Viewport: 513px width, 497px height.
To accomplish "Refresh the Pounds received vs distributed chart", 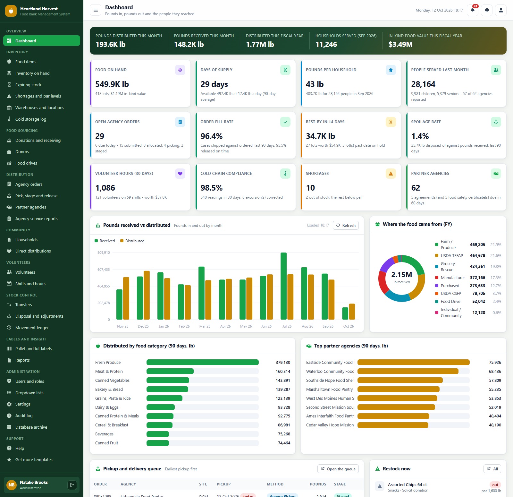I will click(x=346, y=225).
